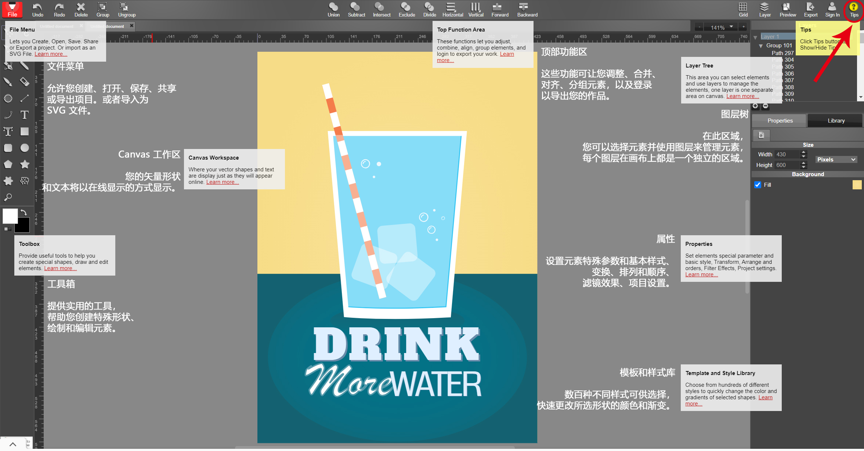The image size is (864, 451).
Task: Apply Union on selected shapes
Action: point(333,9)
